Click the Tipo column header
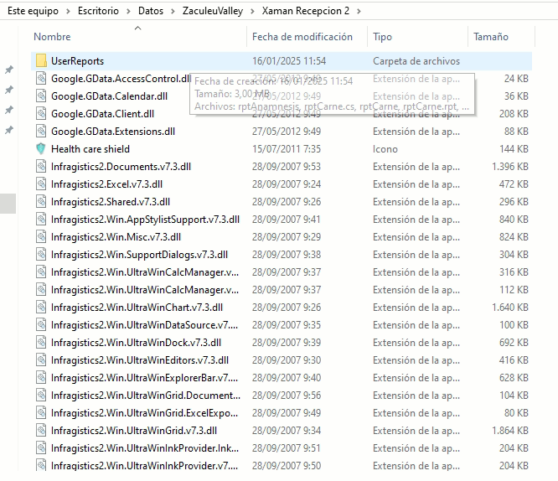558x481 pixels. [383, 37]
